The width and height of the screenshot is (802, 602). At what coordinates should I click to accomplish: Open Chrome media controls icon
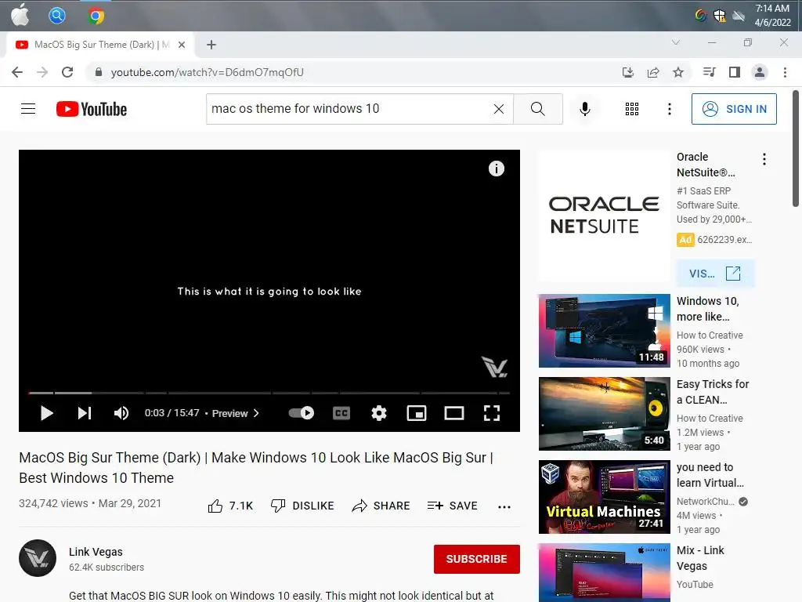pyautogui.click(x=709, y=72)
